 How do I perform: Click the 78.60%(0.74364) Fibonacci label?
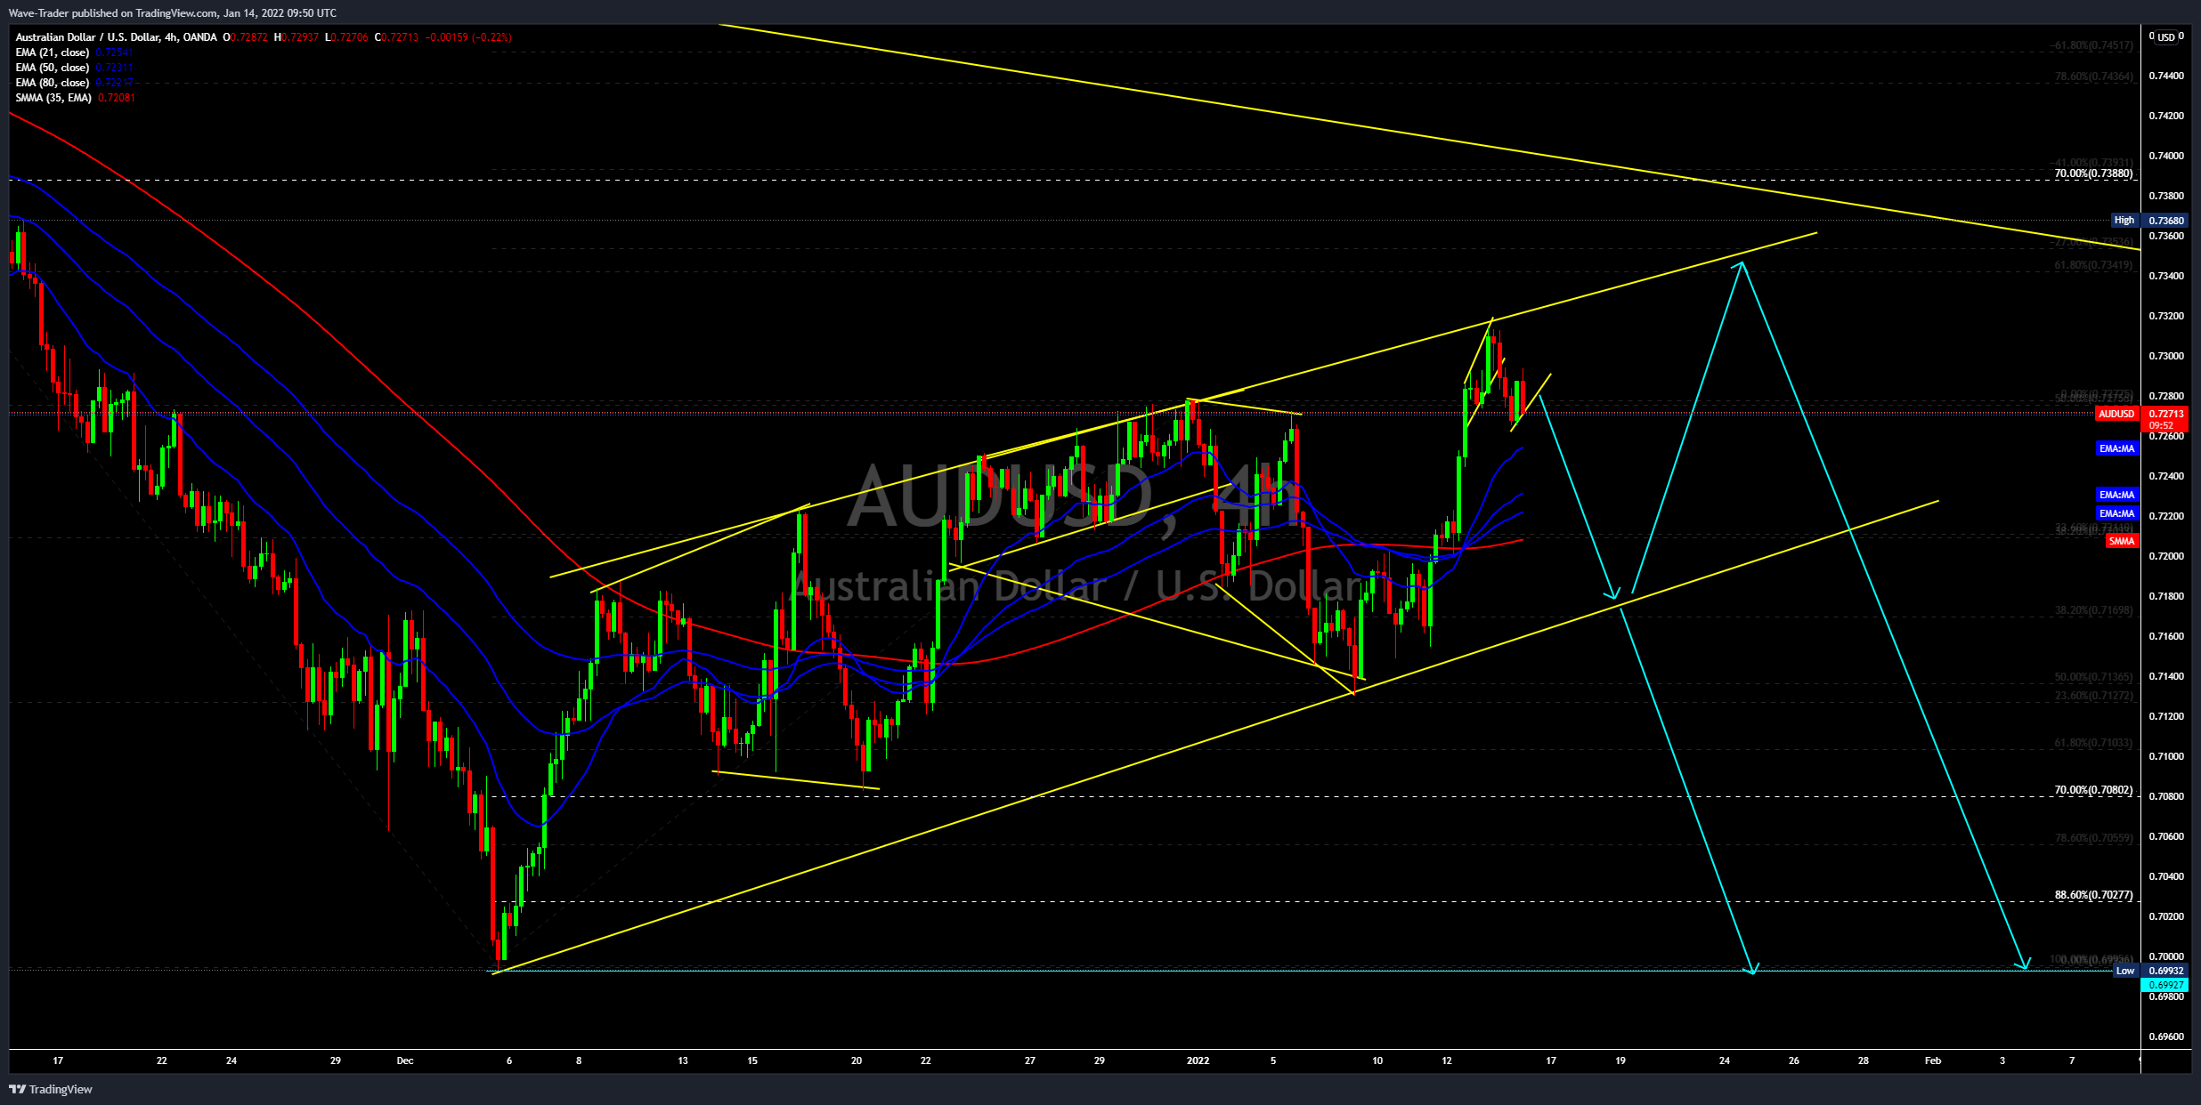click(2093, 77)
